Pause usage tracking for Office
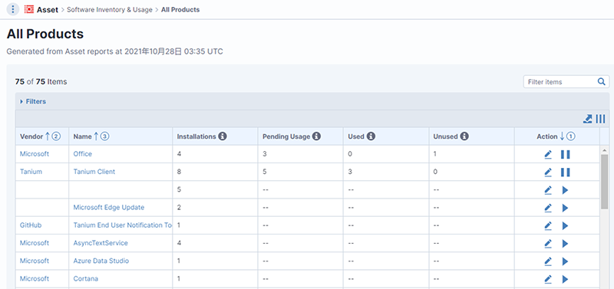Screen dimensions: 614x289 tap(565, 155)
